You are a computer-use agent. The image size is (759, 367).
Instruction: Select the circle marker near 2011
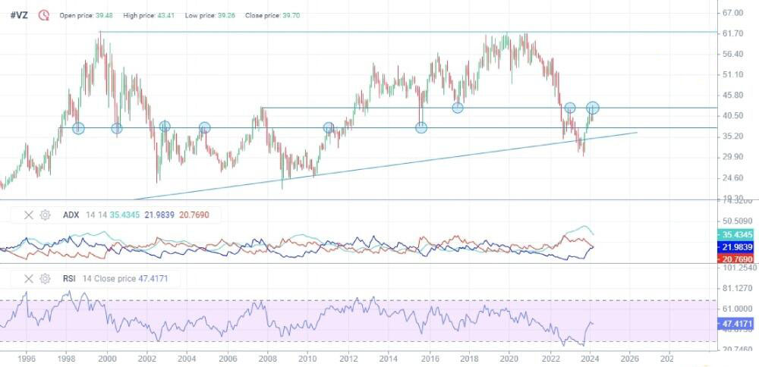pos(329,127)
